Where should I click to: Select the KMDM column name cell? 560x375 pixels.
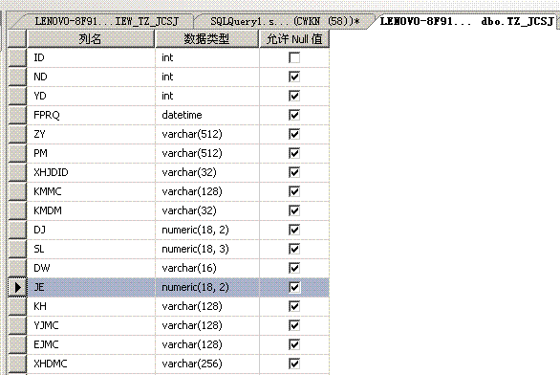tap(91, 210)
